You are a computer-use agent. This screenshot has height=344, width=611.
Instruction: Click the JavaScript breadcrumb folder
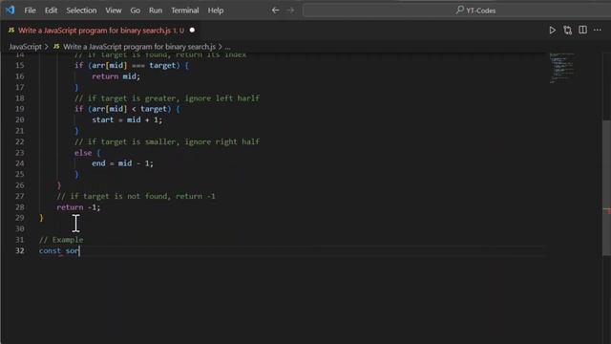tap(26, 47)
